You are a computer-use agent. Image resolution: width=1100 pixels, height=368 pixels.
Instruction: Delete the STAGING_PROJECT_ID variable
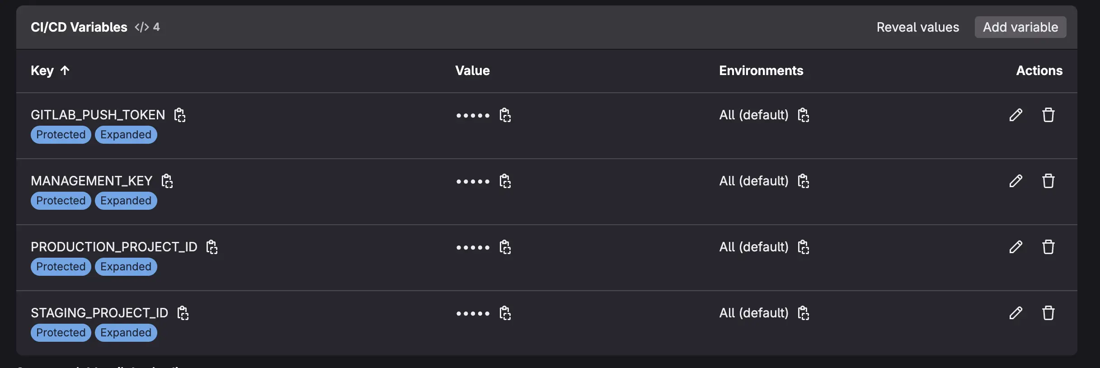coord(1048,313)
